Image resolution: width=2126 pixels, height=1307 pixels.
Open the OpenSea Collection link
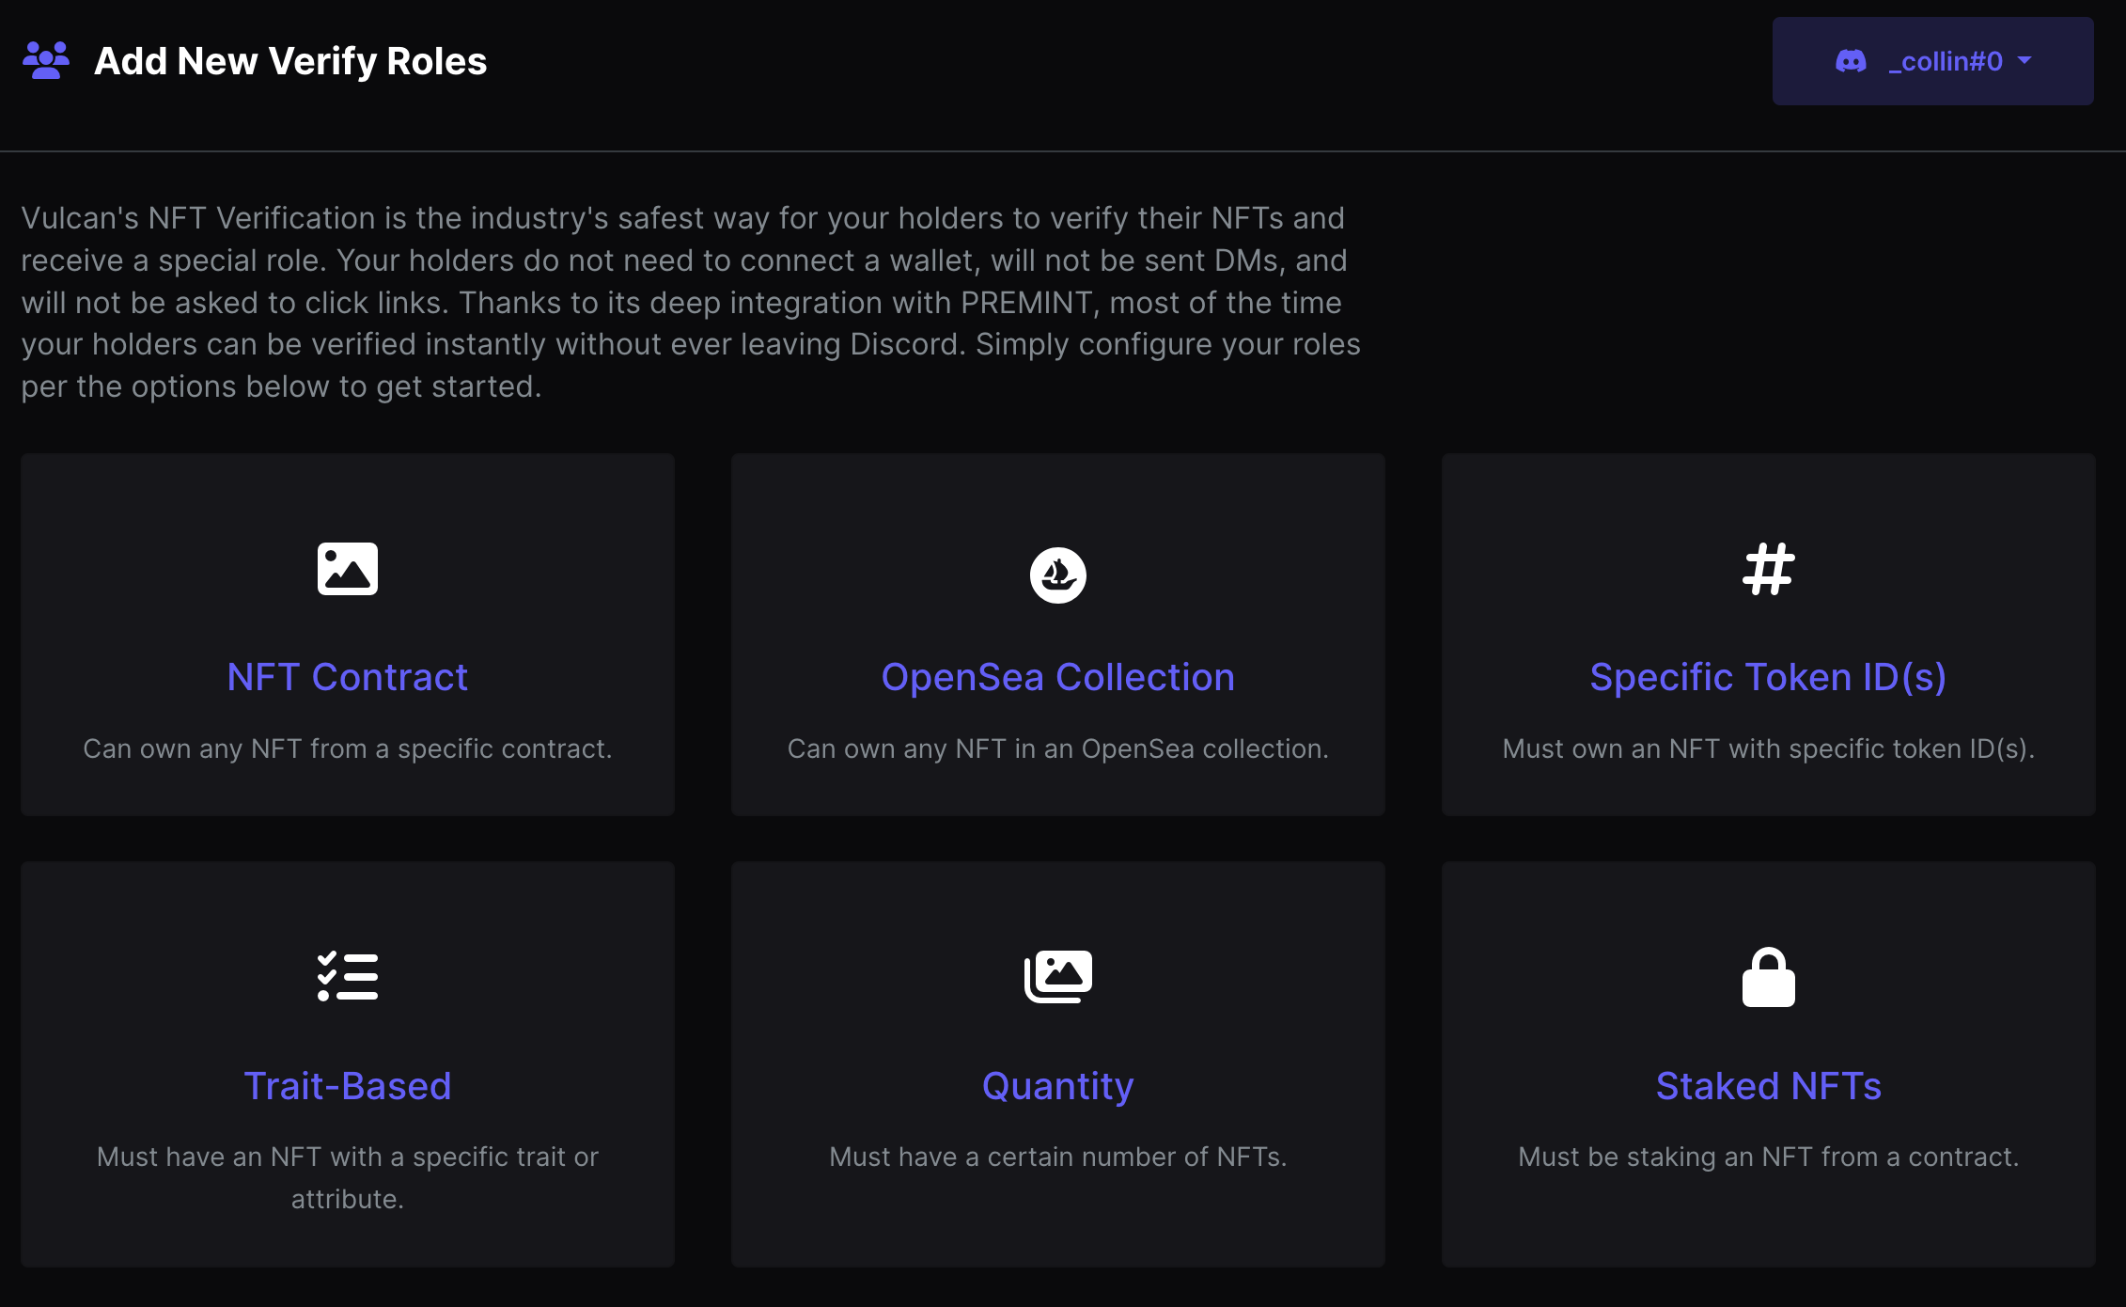click(x=1058, y=677)
